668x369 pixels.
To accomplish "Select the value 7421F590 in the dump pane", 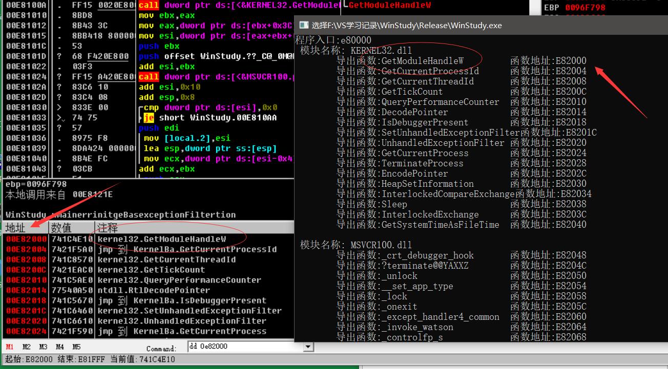I will [x=72, y=331].
